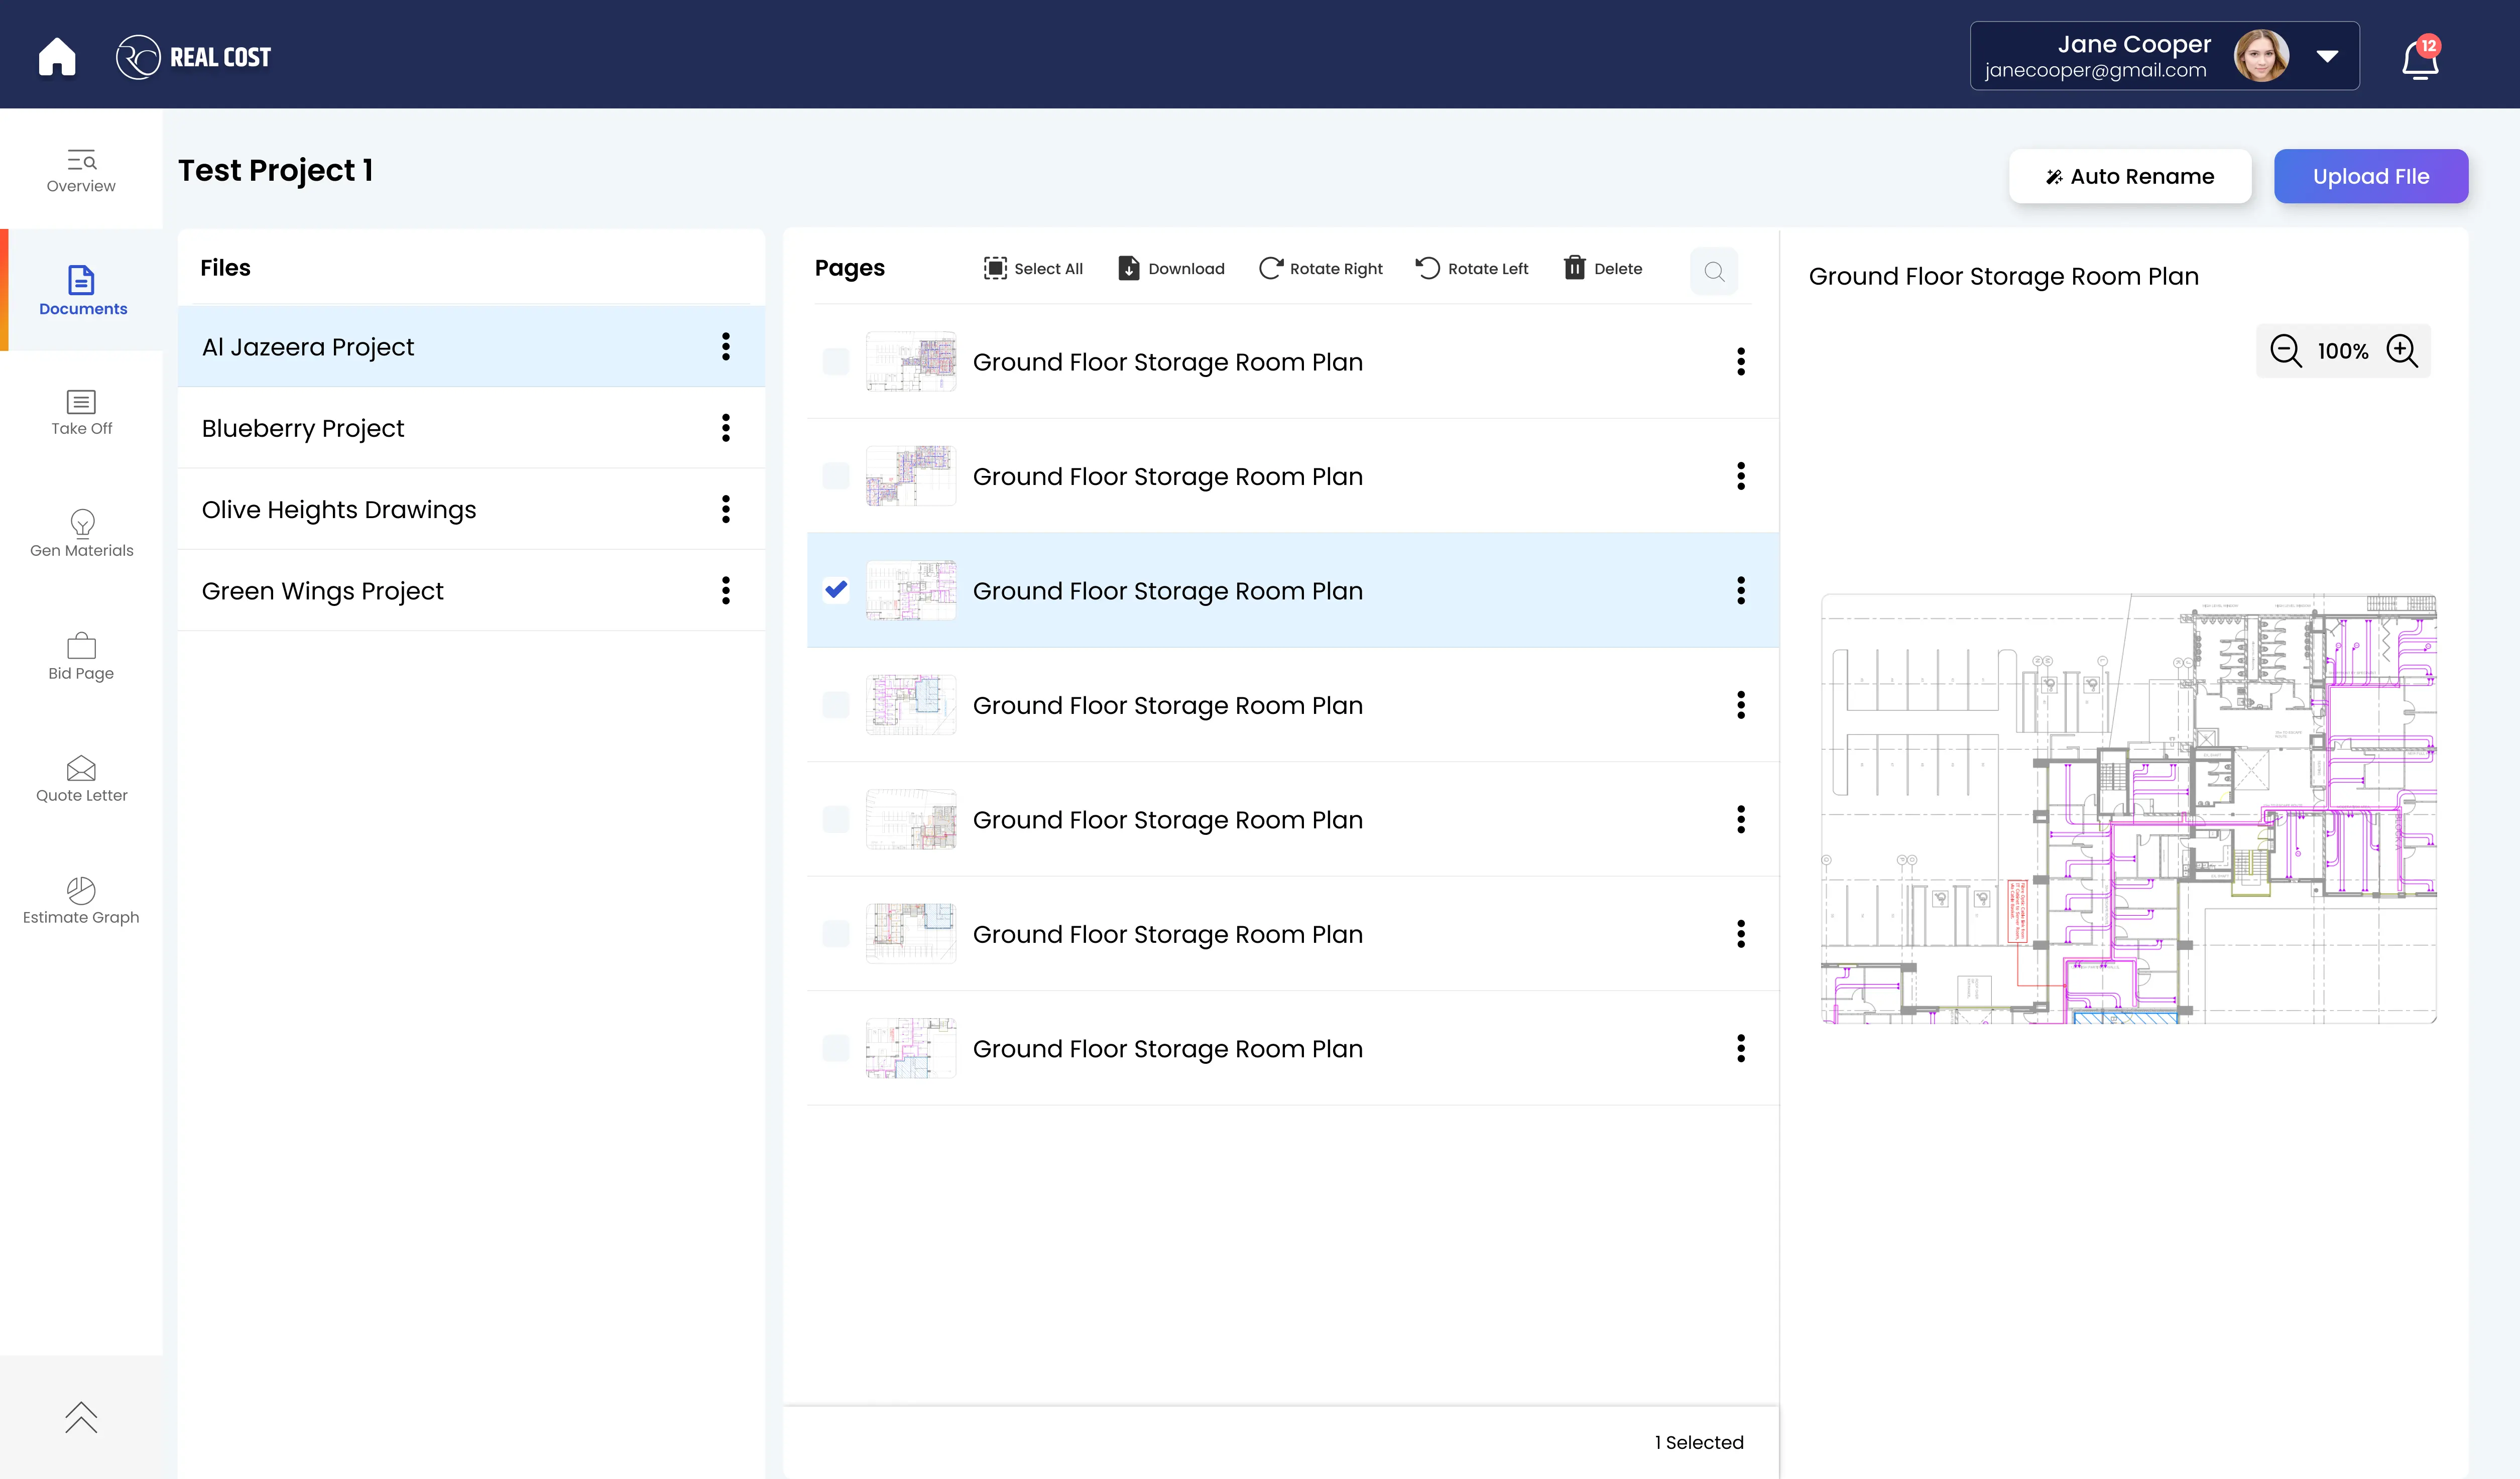Run Auto Rename on the project files
Viewport: 2520px width, 1479px height.
(x=2130, y=176)
